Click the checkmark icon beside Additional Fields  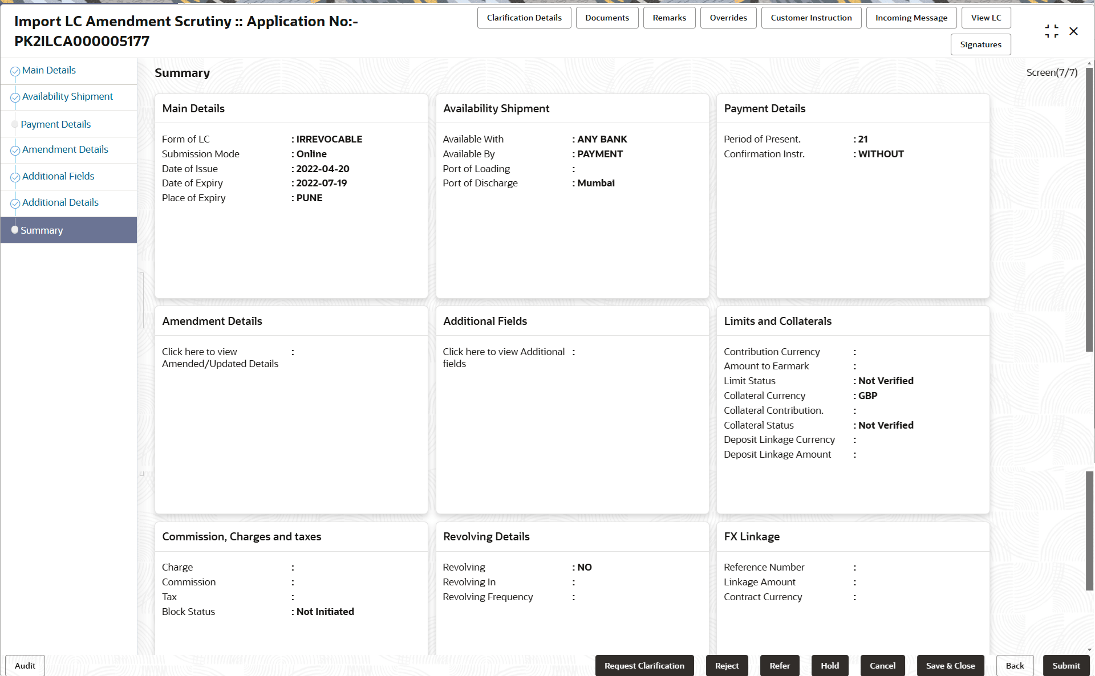15,177
